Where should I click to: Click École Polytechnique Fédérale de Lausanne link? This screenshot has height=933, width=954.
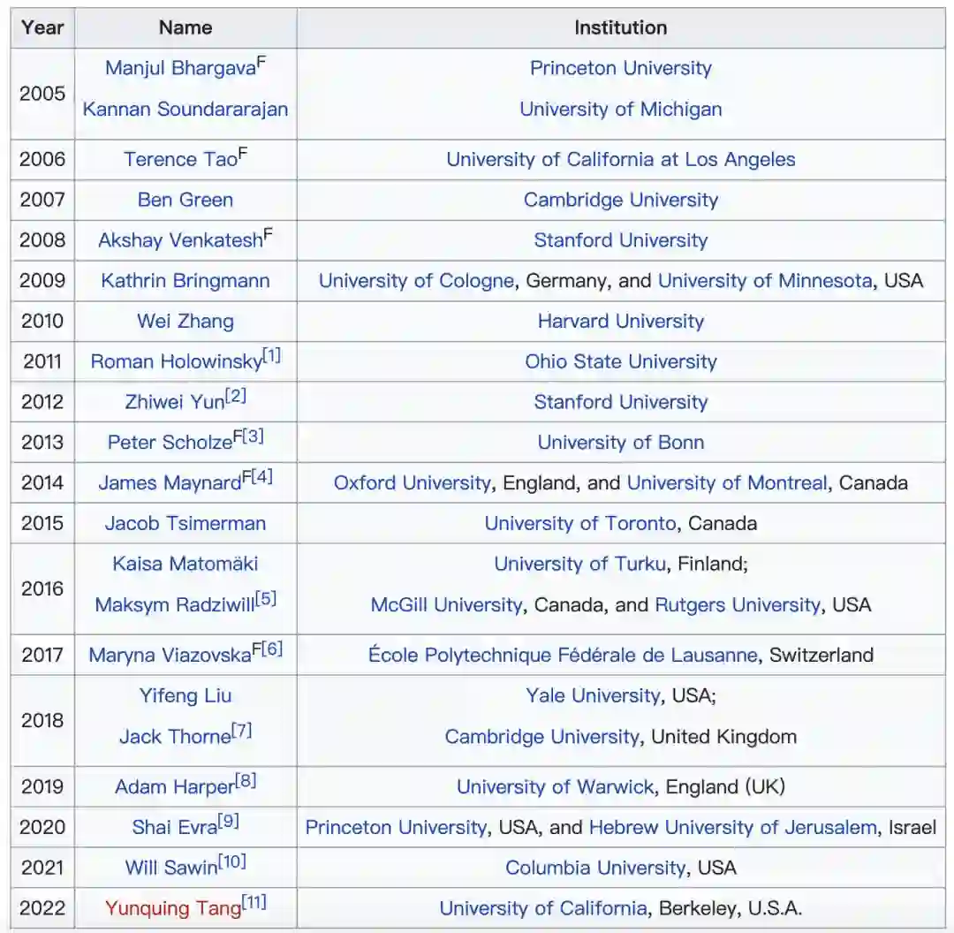pyautogui.click(x=563, y=656)
